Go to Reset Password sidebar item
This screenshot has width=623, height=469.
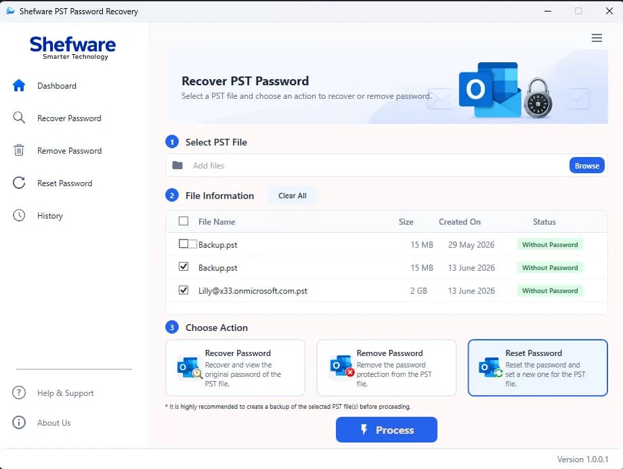[x=64, y=183]
